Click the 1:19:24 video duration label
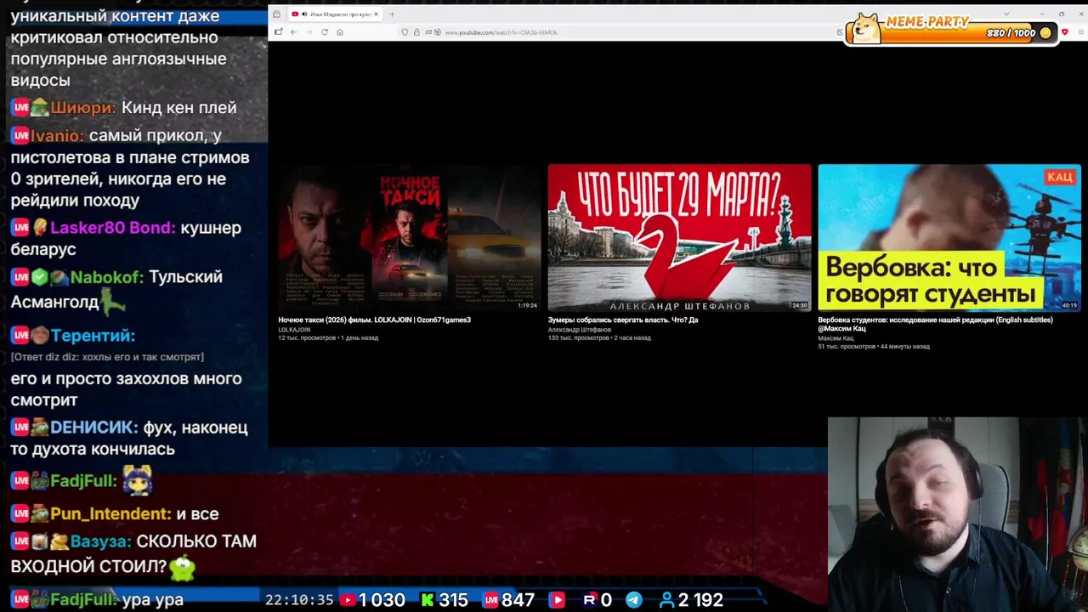The width and height of the screenshot is (1088, 612). click(527, 305)
